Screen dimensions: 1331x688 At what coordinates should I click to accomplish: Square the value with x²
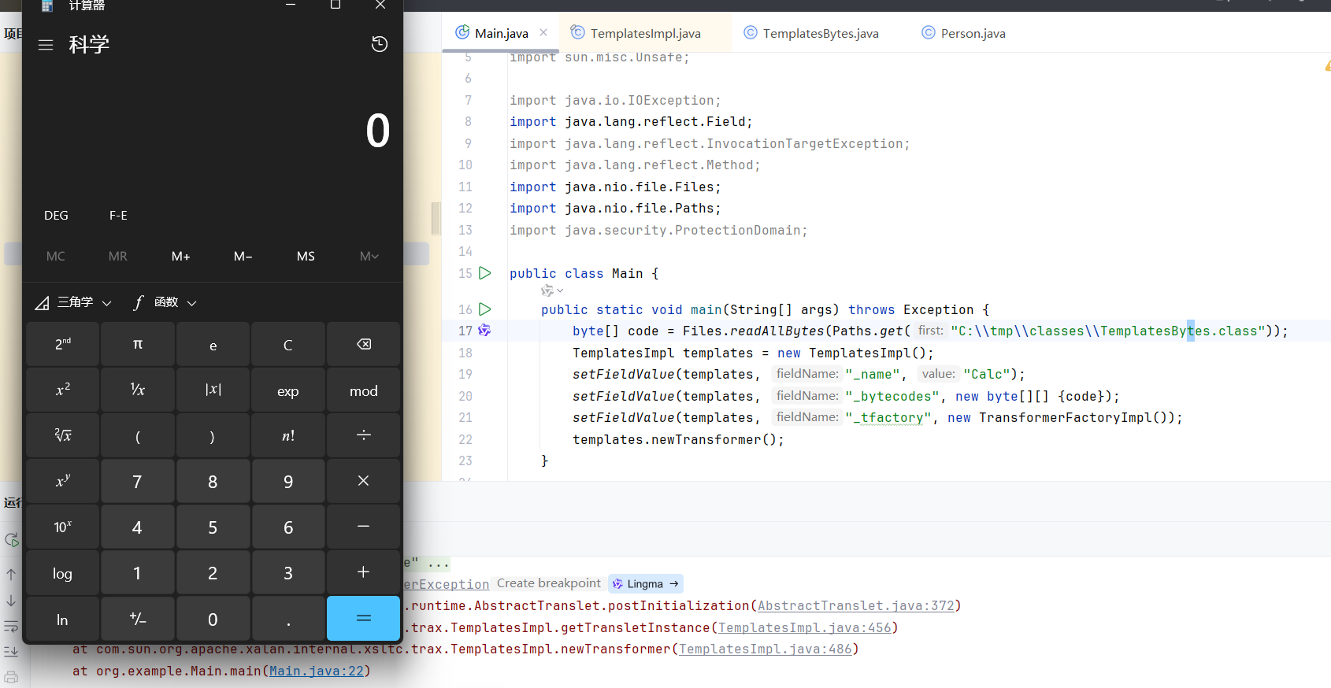point(62,390)
